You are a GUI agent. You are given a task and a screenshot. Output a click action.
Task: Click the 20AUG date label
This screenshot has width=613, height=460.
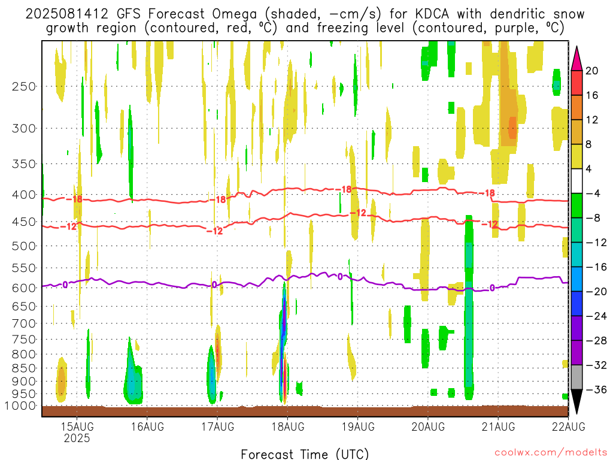pos(428,426)
